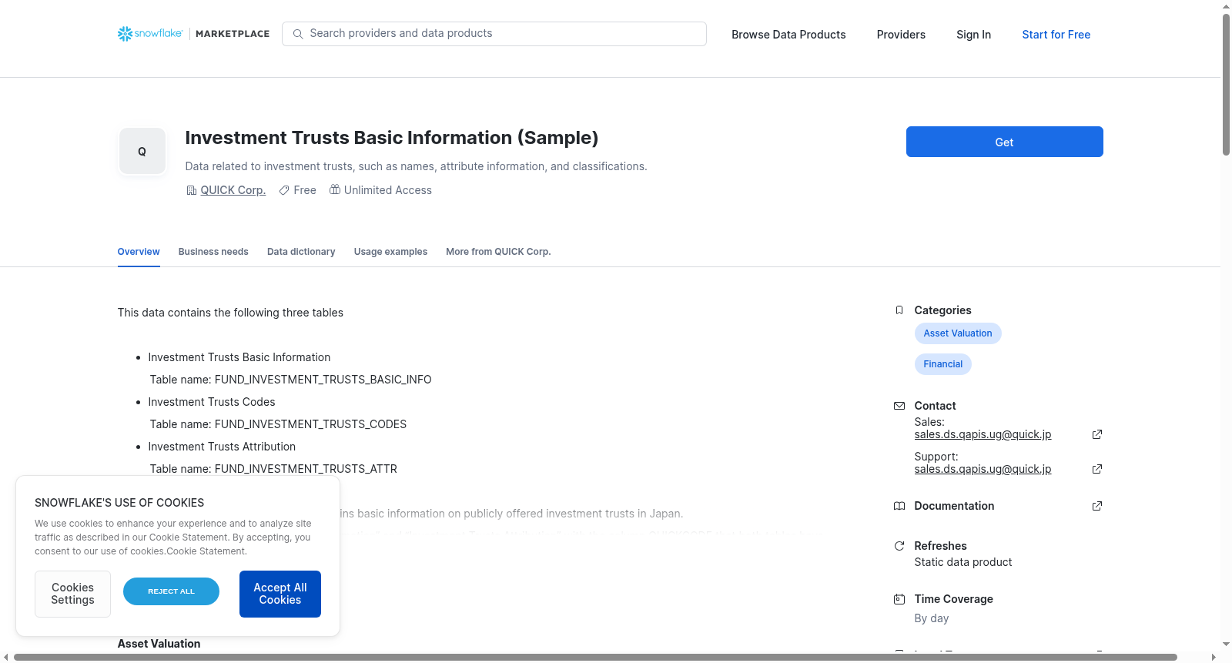
Task: Click the Q provider avatar
Action: 142,151
